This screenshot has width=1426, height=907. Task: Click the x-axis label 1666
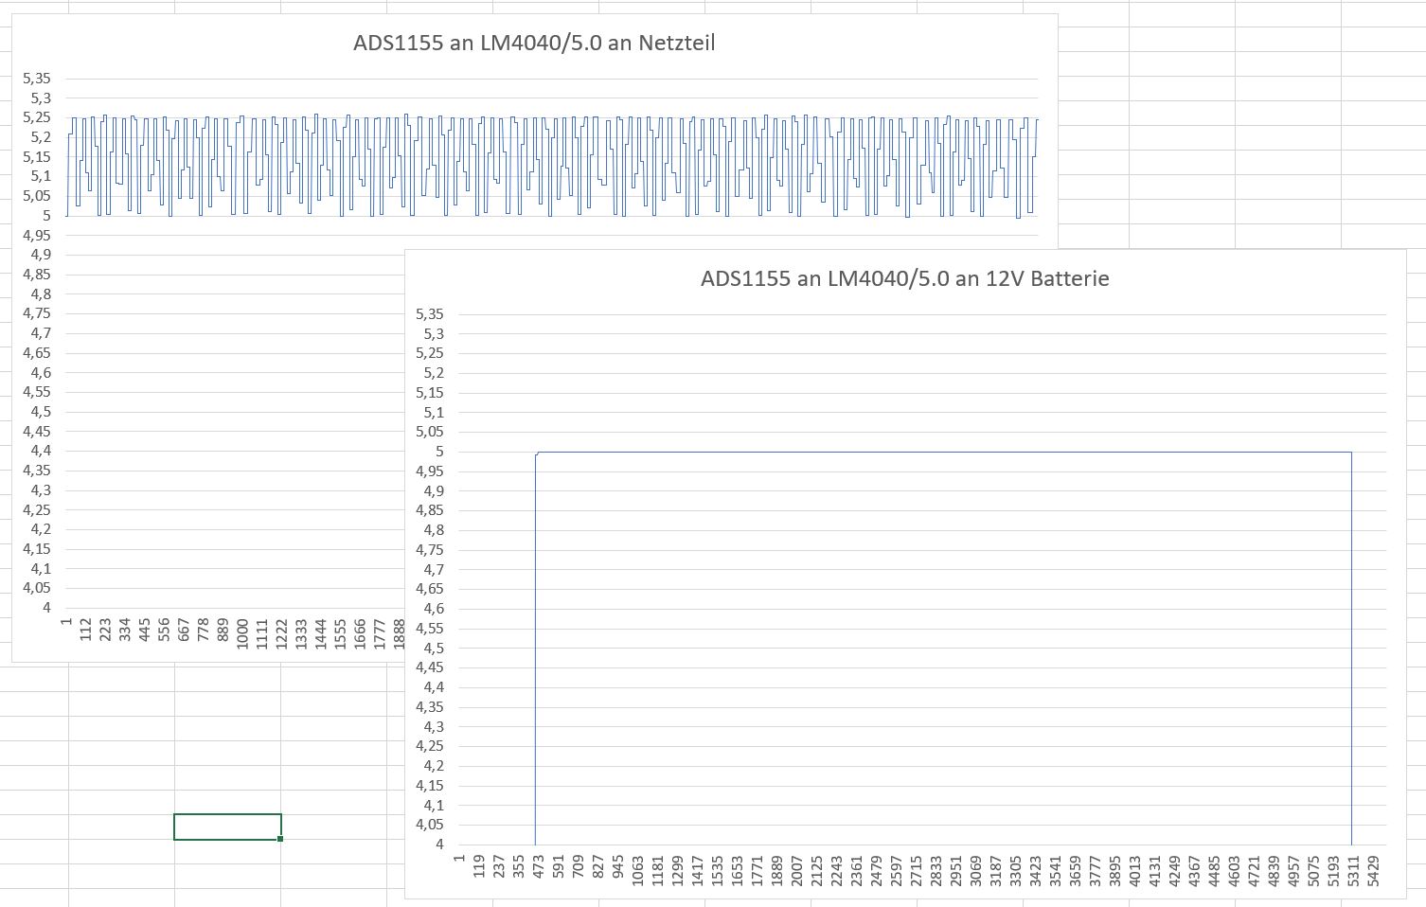pos(360,633)
